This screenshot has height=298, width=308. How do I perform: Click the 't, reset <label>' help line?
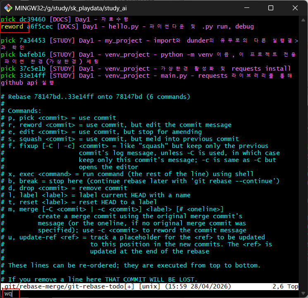point(79,203)
